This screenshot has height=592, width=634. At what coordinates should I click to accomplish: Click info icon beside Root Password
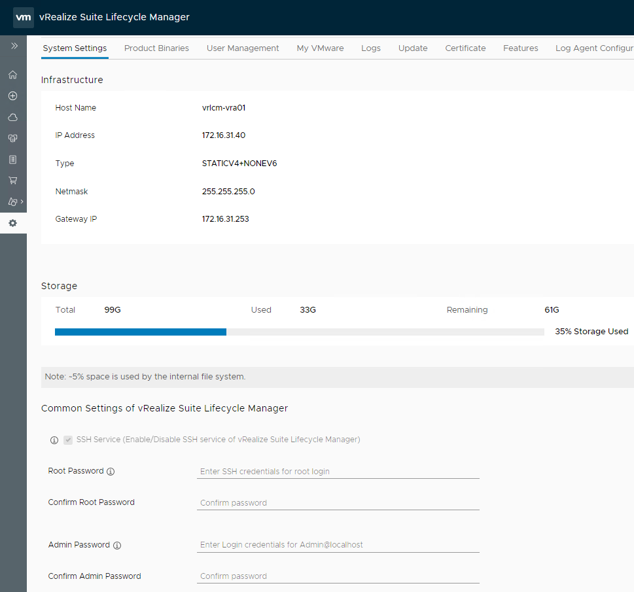tap(111, 471)
